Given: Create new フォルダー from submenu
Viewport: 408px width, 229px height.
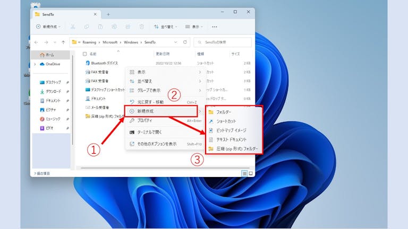Looking at the screenshot, I should click(234, 112).
